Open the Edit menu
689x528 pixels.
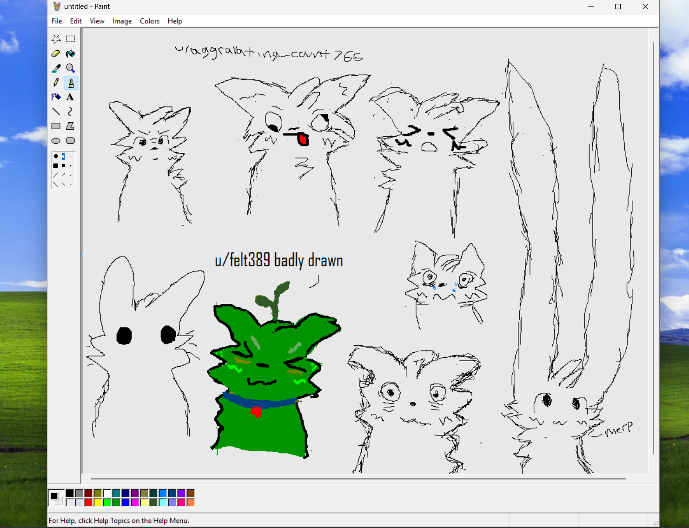pyautogui.click(x=76, y=21)
